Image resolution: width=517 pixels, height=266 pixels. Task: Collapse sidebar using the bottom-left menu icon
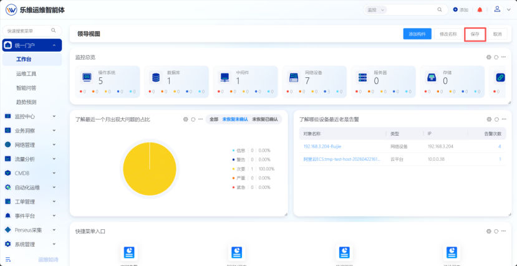[8, 259]
